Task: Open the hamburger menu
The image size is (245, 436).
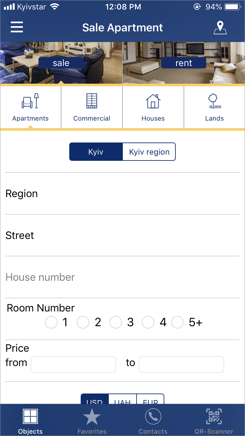Action: pos(17,27)
